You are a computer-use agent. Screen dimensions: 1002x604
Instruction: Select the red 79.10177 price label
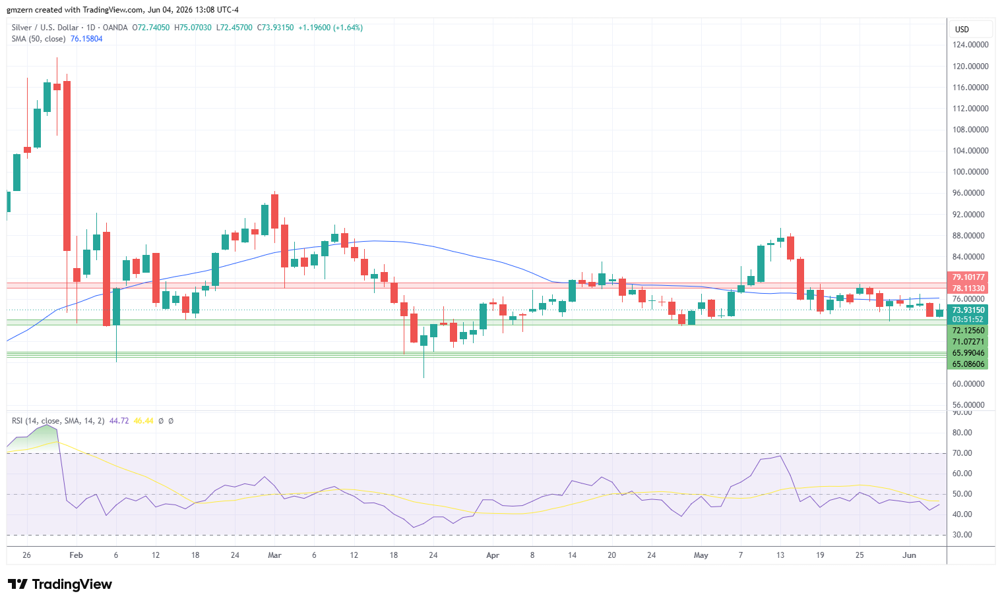[x=968, y=277]
